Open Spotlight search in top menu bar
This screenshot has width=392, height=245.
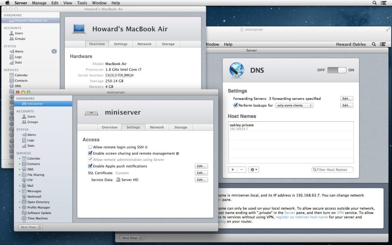(374, 3)
